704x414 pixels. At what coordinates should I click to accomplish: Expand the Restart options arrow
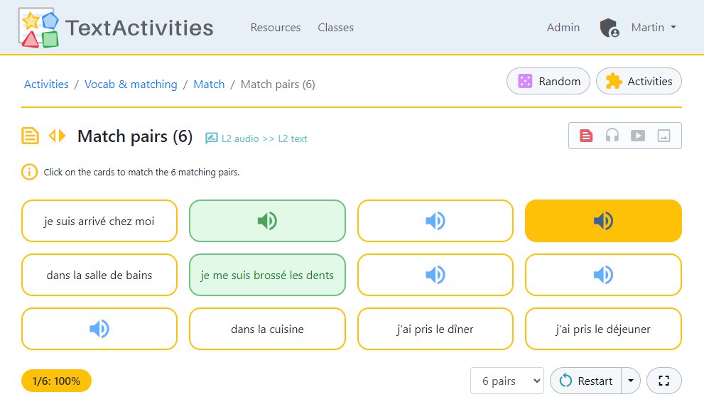[631, 381]
